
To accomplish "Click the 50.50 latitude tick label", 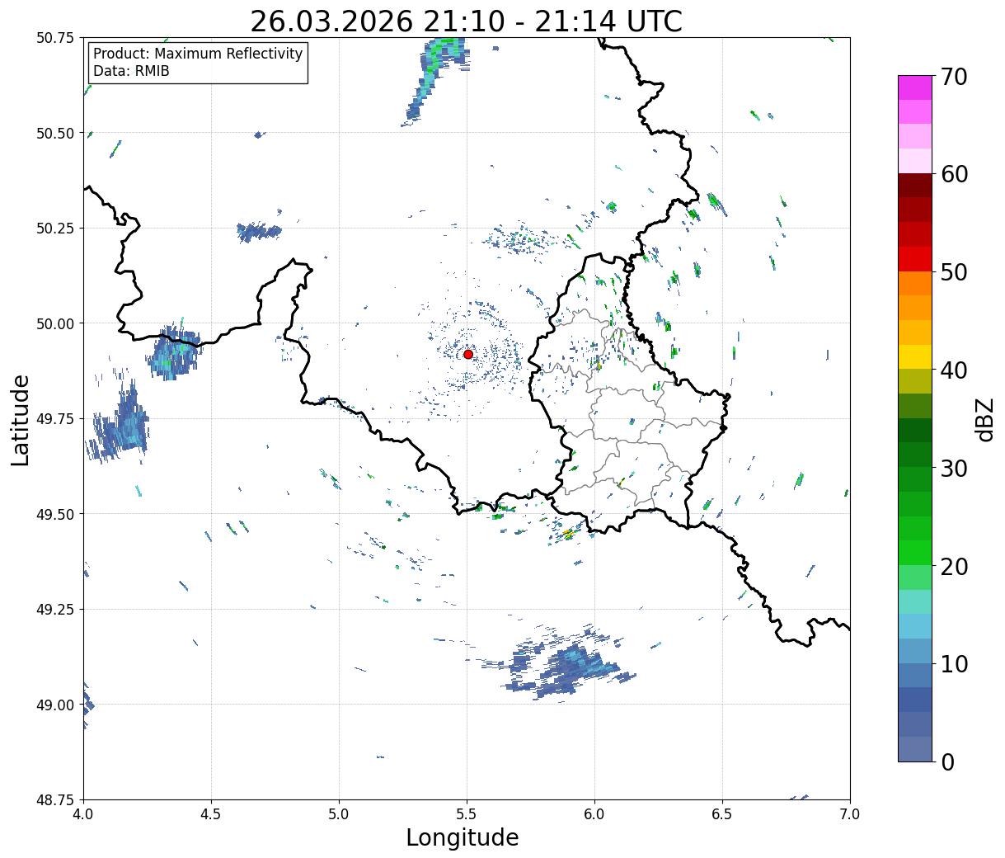I will coord(55,133).
